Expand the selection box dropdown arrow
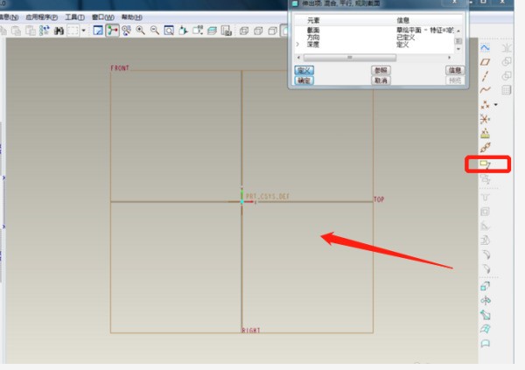Screen dimensions: 525x370 pyautogui.click(x=83, y=31)
